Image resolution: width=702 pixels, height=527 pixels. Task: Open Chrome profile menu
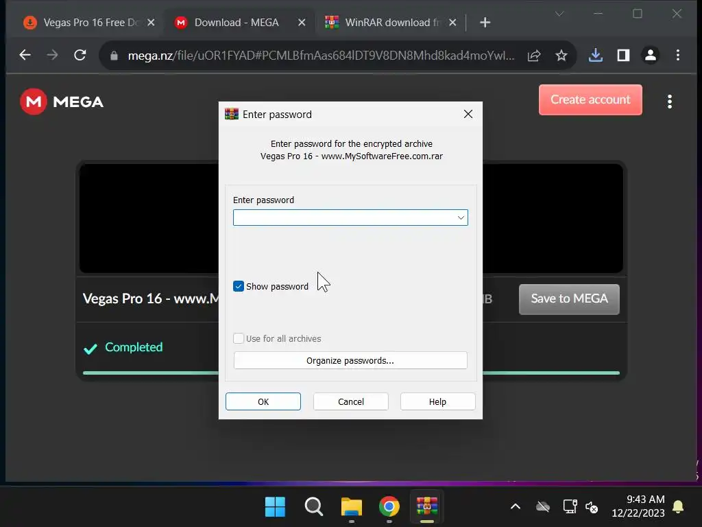(x=650, y=55)
